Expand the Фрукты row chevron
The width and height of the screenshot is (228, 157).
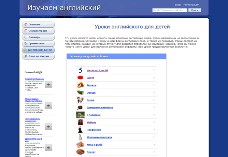pos(154,85)
